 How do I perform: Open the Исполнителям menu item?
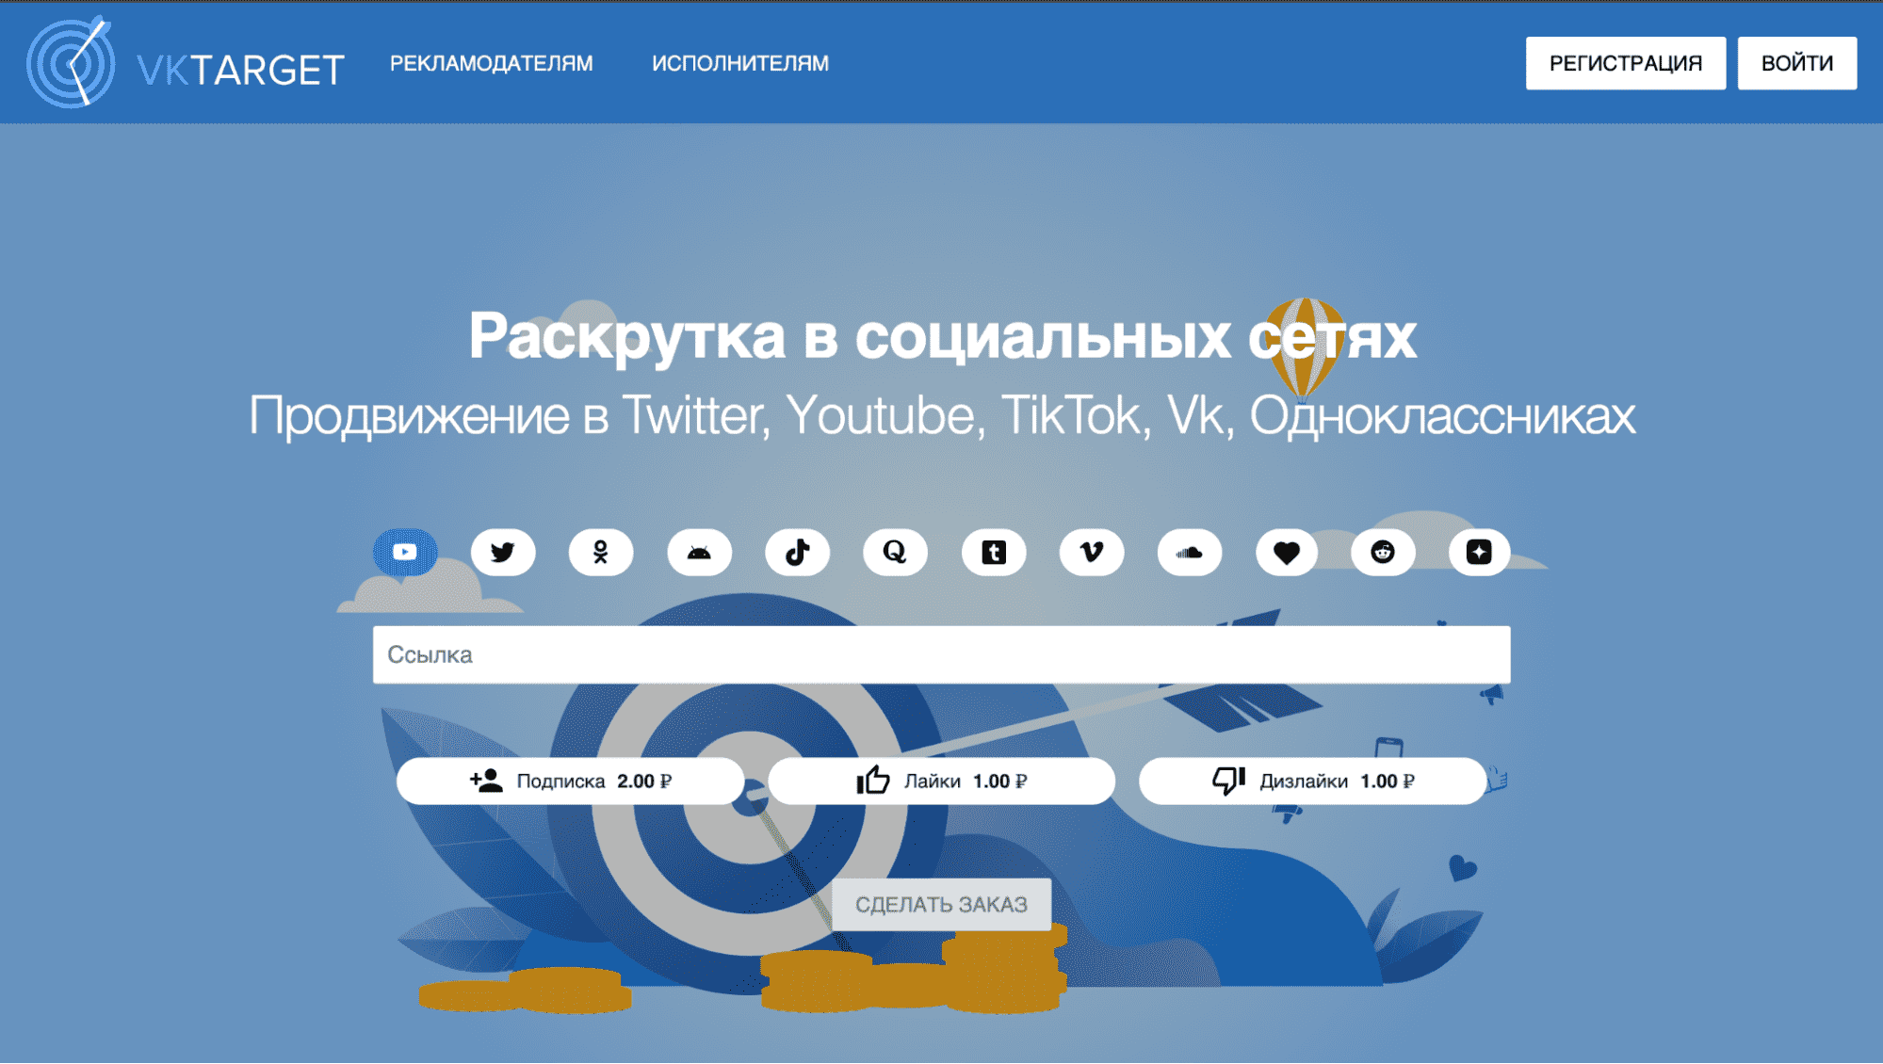740,63
